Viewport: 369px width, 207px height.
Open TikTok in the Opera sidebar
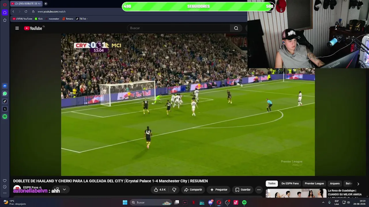tap(5, 101)
